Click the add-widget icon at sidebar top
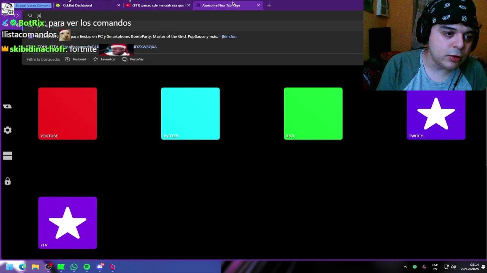 8,106
